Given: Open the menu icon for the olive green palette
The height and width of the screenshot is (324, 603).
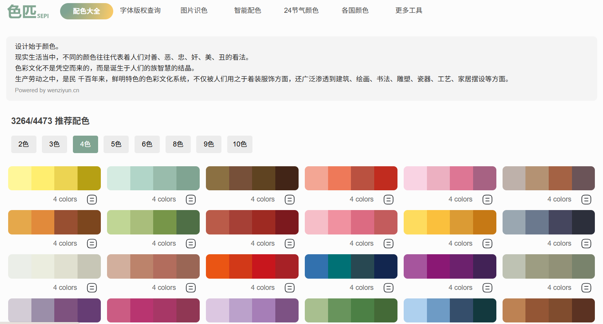Looking at the screenshot, I should (x=191, y=244).
